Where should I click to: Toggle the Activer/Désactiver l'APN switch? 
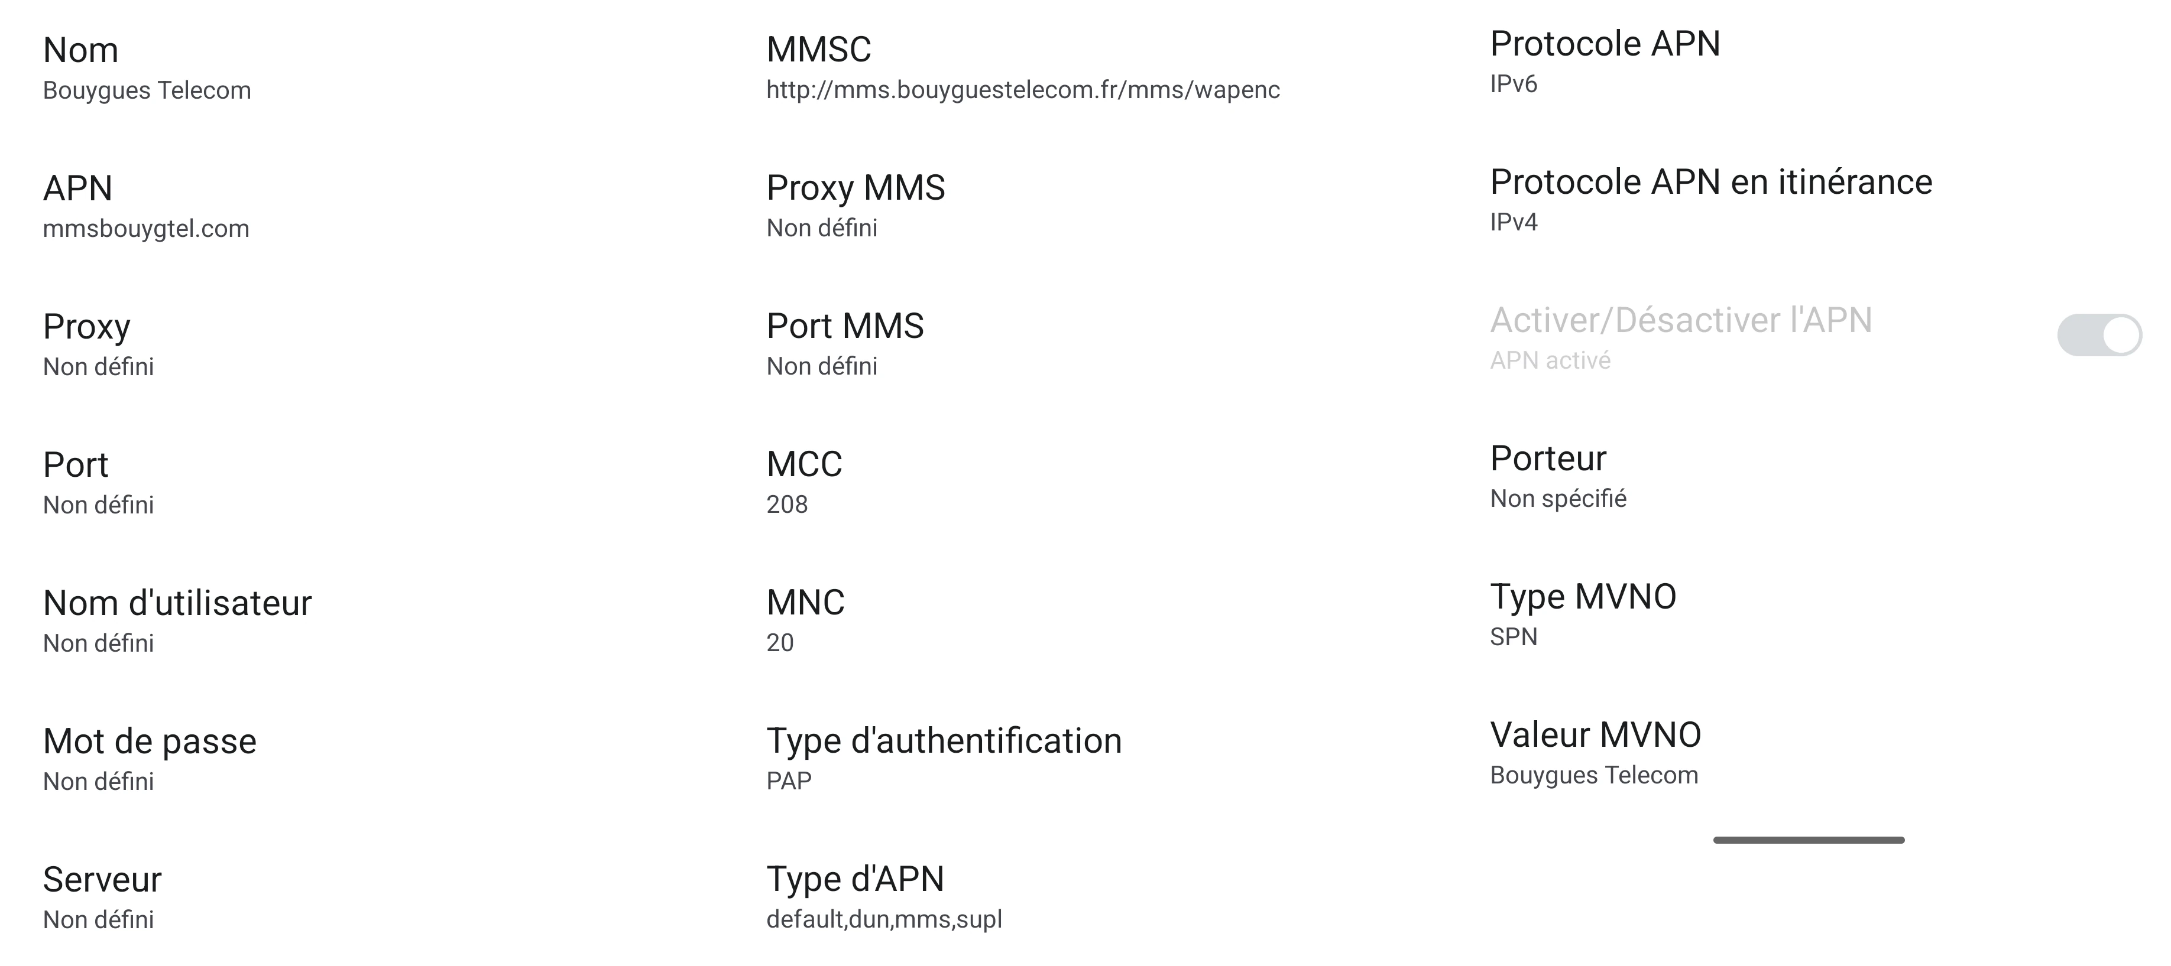pyautogui.click(x=2098, y=336)
